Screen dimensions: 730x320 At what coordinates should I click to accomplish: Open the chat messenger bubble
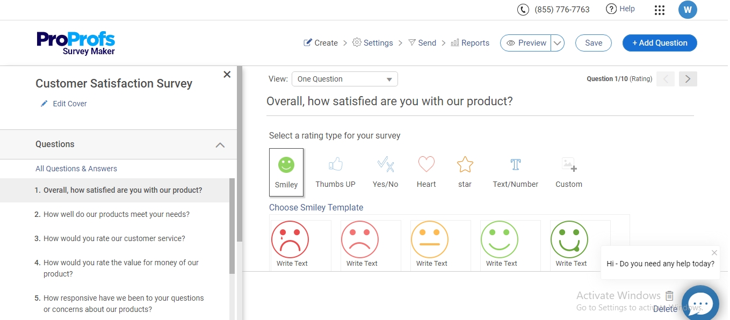coord(700,303)
